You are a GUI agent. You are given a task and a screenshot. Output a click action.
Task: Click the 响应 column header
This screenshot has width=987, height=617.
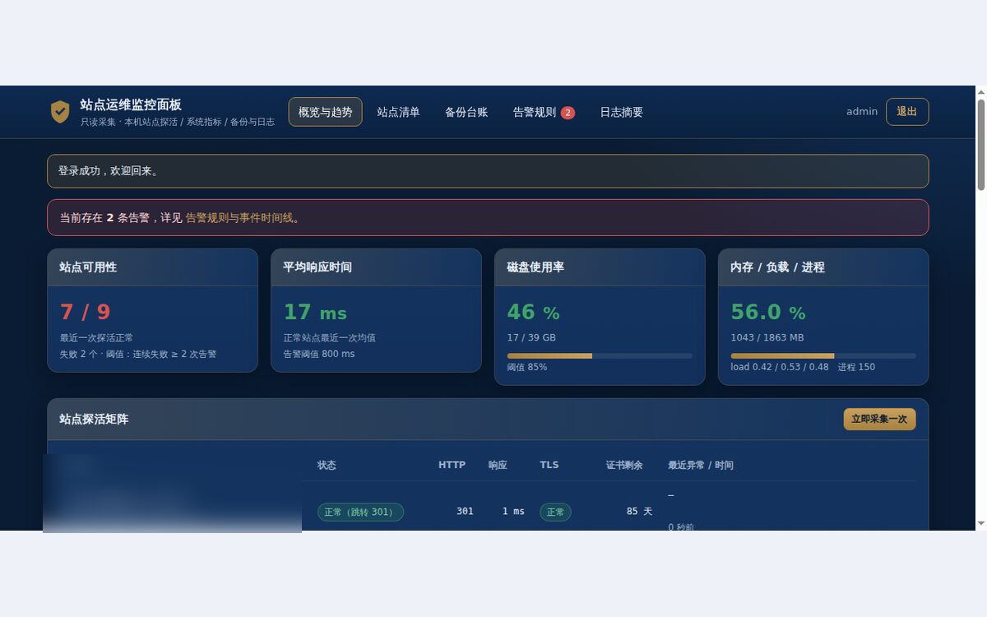pyautogui.click(x=498, y=465)
